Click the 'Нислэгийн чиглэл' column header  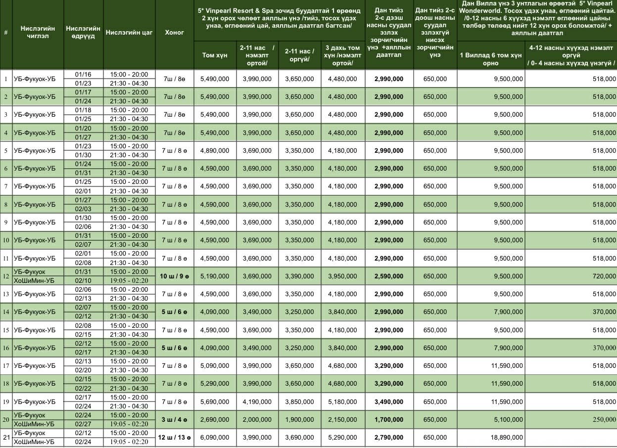click(34, 32)
